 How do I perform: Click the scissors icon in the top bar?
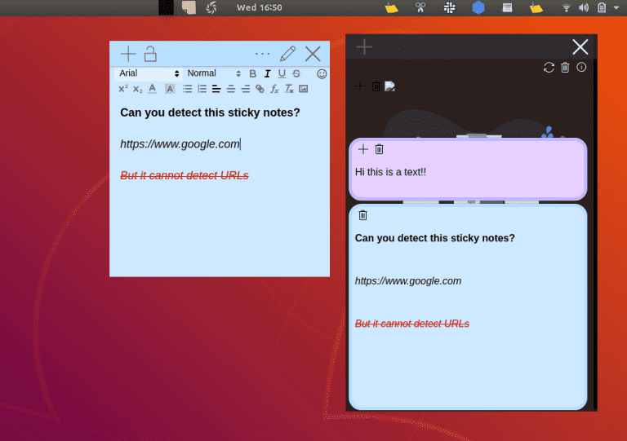[x=420, y=7]
